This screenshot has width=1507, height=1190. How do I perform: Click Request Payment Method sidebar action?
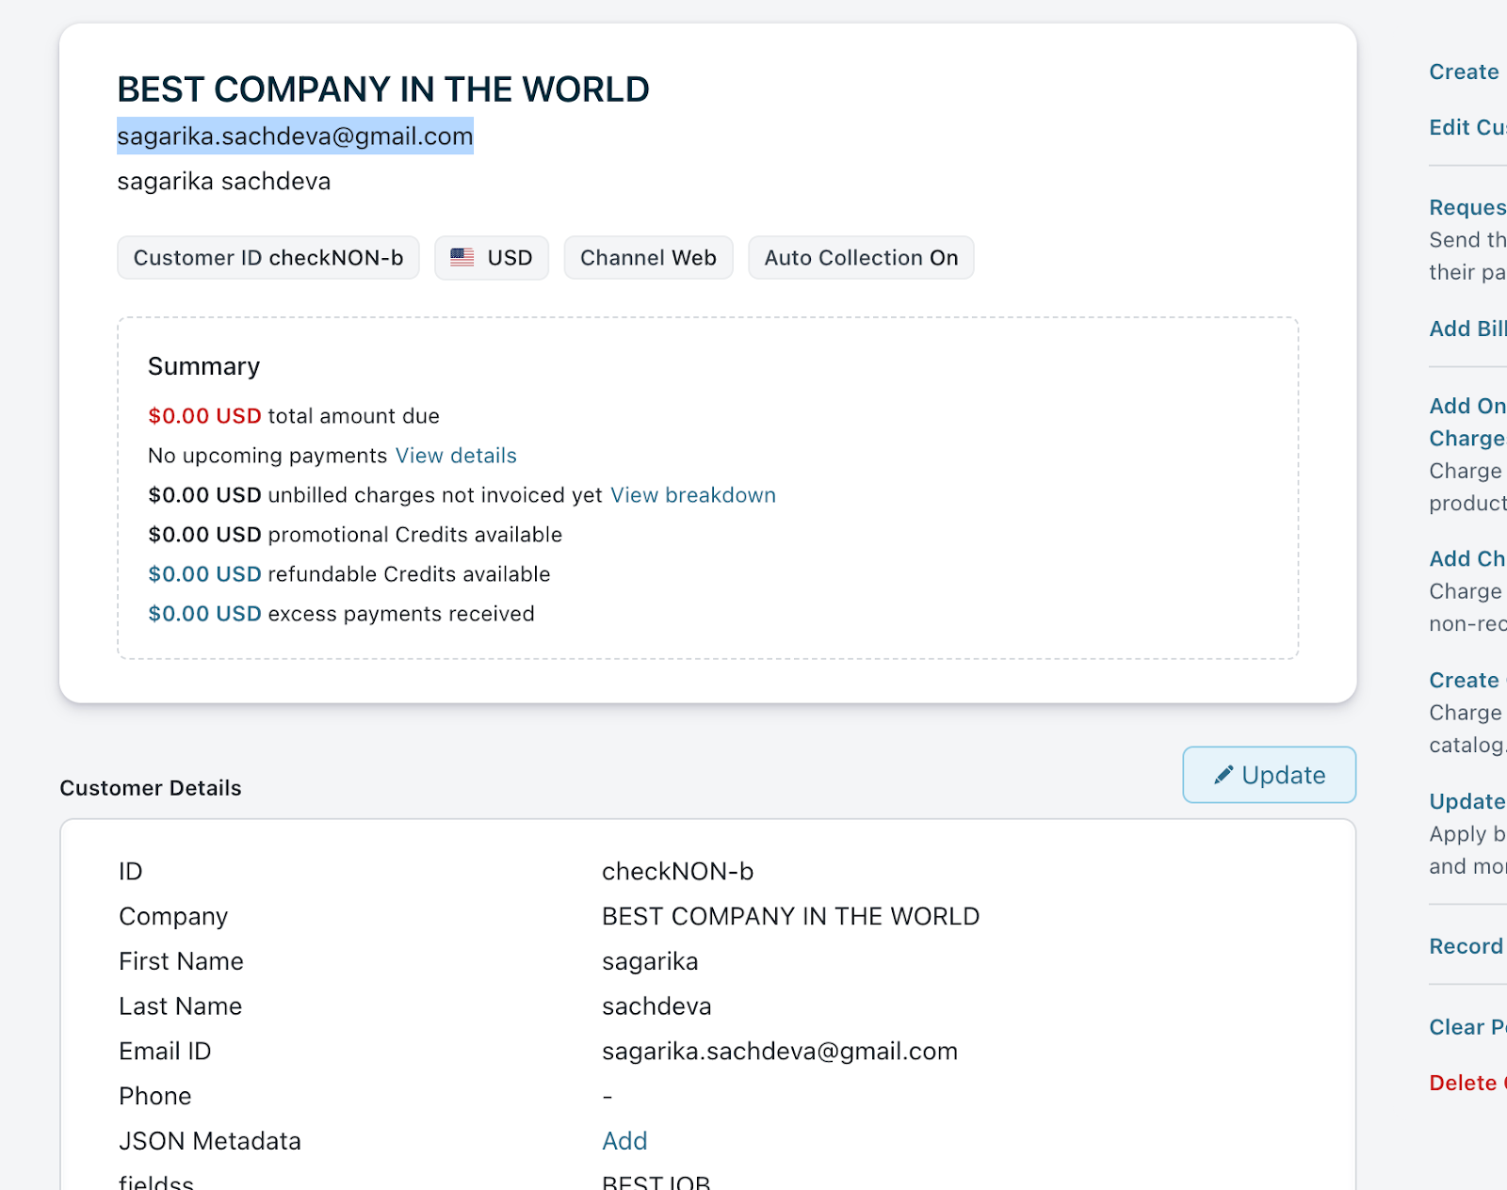pyautogui.click(x=1466, y=207)
